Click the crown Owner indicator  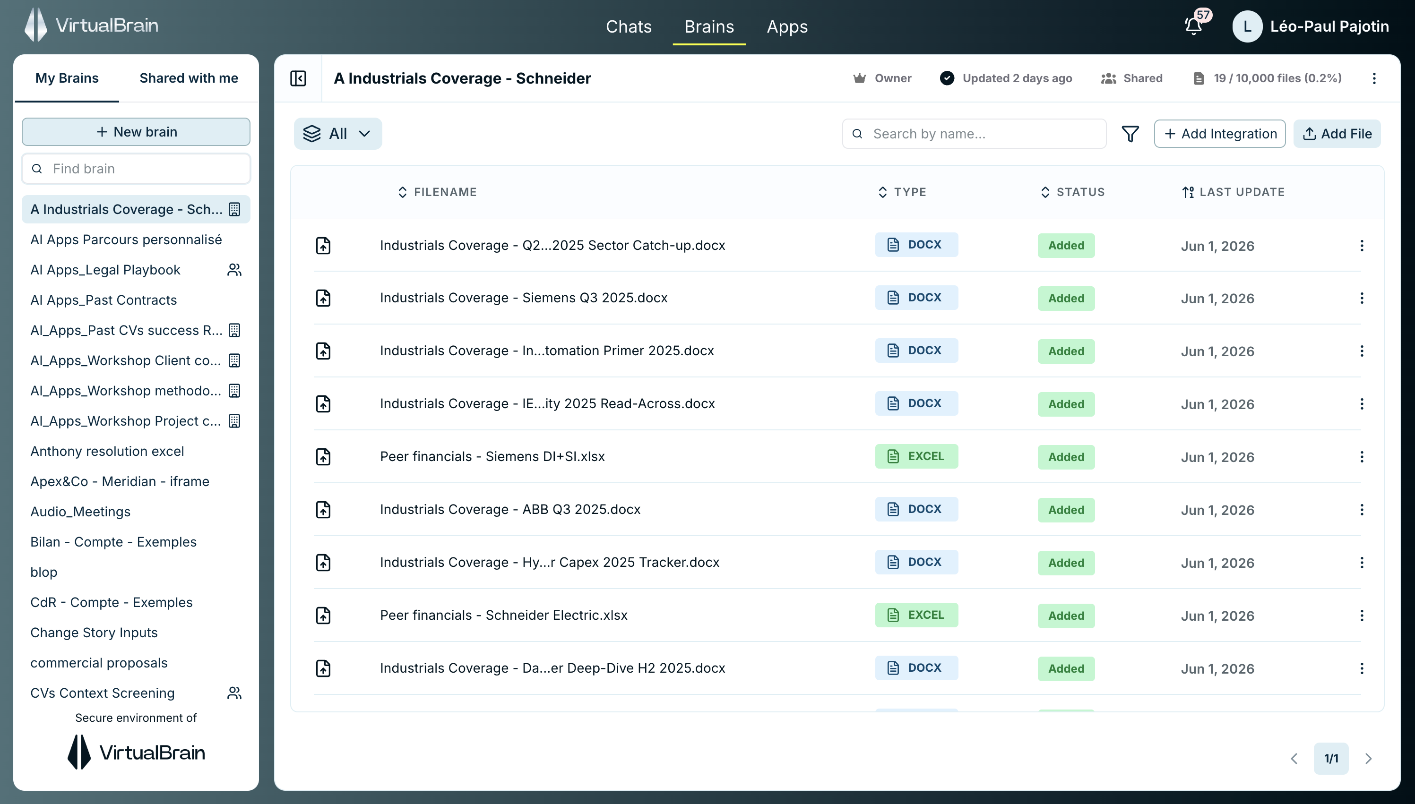[882, 78]
